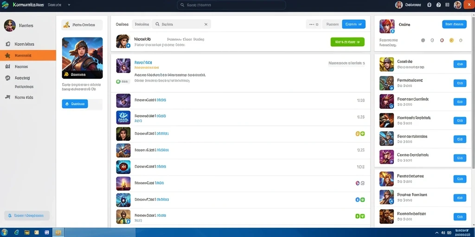Click the small avatar left of the top-bar username
The width and height of the screenshot is (475, 237).
(x=399, y=5)
